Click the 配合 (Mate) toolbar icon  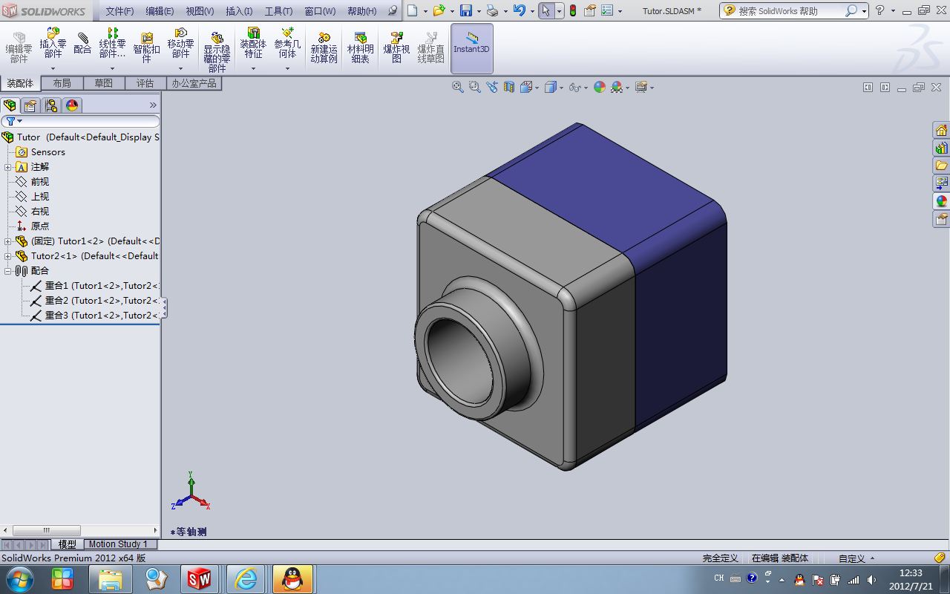(x=82, y=43)
